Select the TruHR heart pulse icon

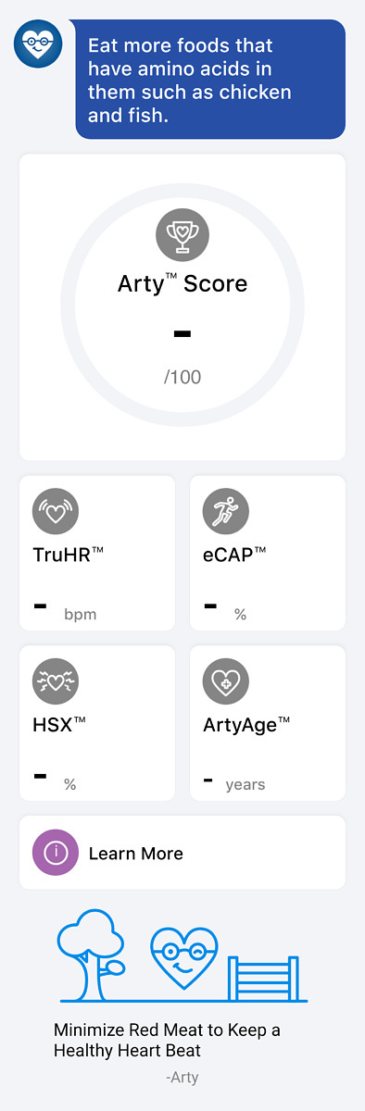pyautogui.click(x=56, y=511)
